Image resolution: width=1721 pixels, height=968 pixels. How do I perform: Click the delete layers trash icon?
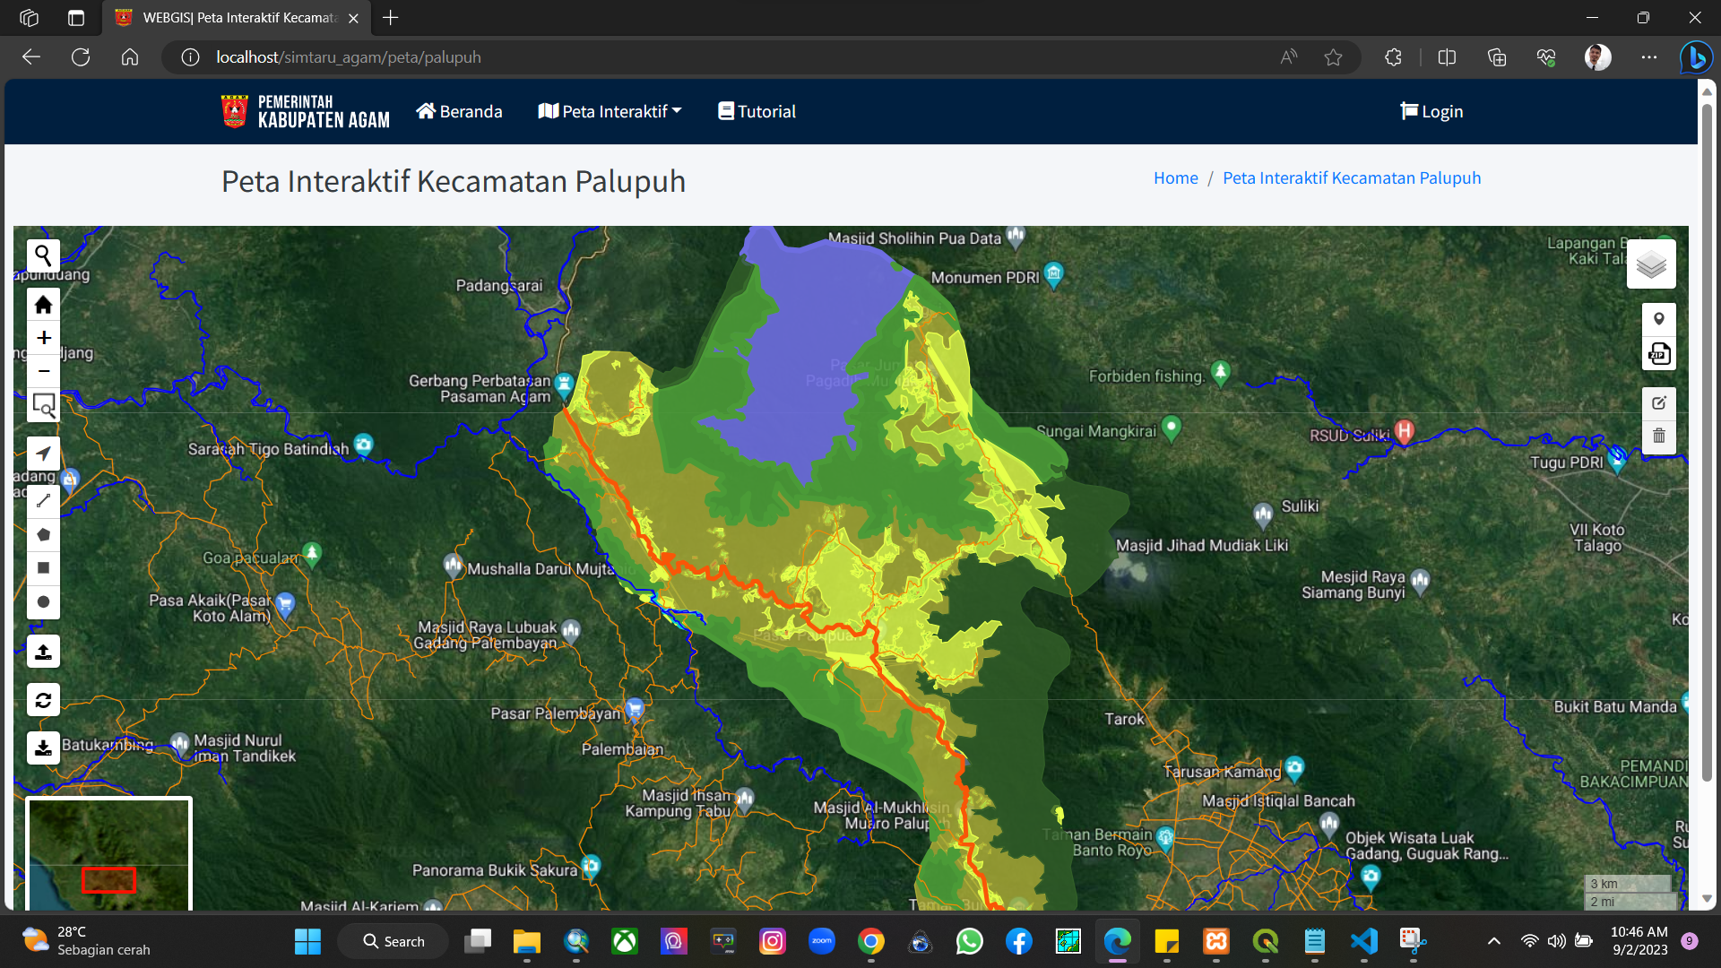(1659, 436)
